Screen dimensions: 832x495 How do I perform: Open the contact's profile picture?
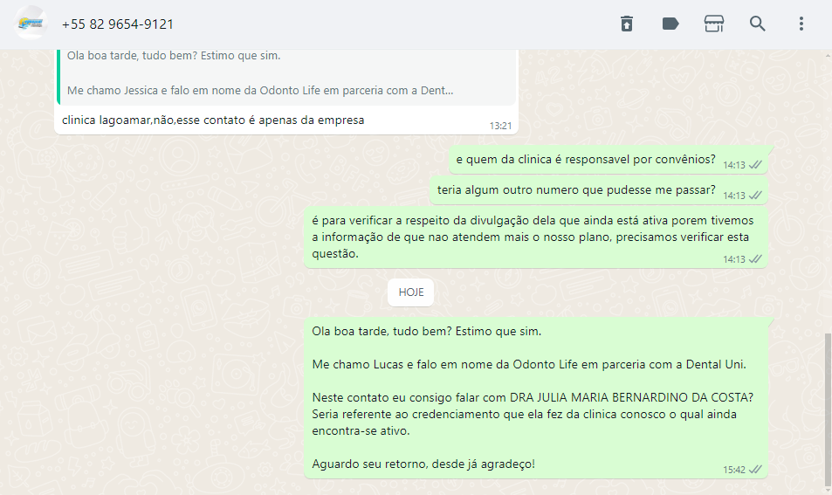(x=31, y=24)
